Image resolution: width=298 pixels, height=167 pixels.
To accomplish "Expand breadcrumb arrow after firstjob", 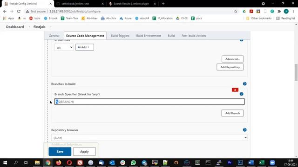I will [51, 27].
